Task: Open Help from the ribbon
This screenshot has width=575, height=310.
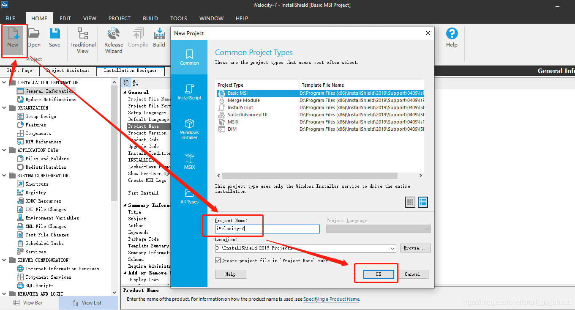Action: coord(452,38)
